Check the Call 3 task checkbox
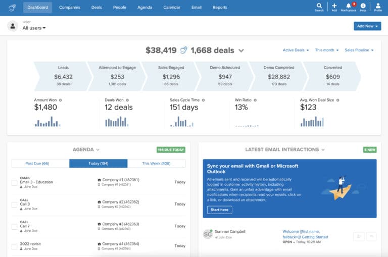The height and width of the screenshot is (257, 388). point(15,204)
